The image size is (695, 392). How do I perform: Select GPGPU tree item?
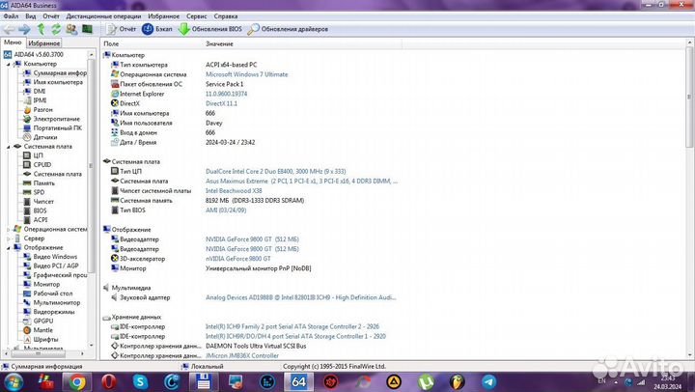click(38, 322)
